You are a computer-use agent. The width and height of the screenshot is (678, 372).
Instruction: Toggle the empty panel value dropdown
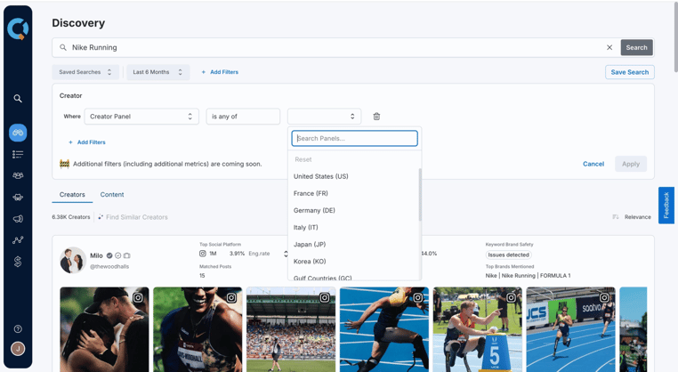(324, 117)
